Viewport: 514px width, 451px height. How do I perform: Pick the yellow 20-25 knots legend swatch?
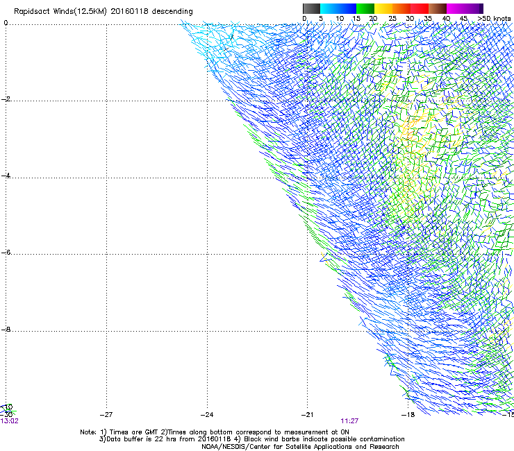click(383, 8)
